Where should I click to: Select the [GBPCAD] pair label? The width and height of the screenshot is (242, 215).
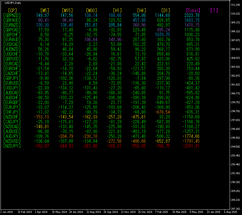[12, 30]
